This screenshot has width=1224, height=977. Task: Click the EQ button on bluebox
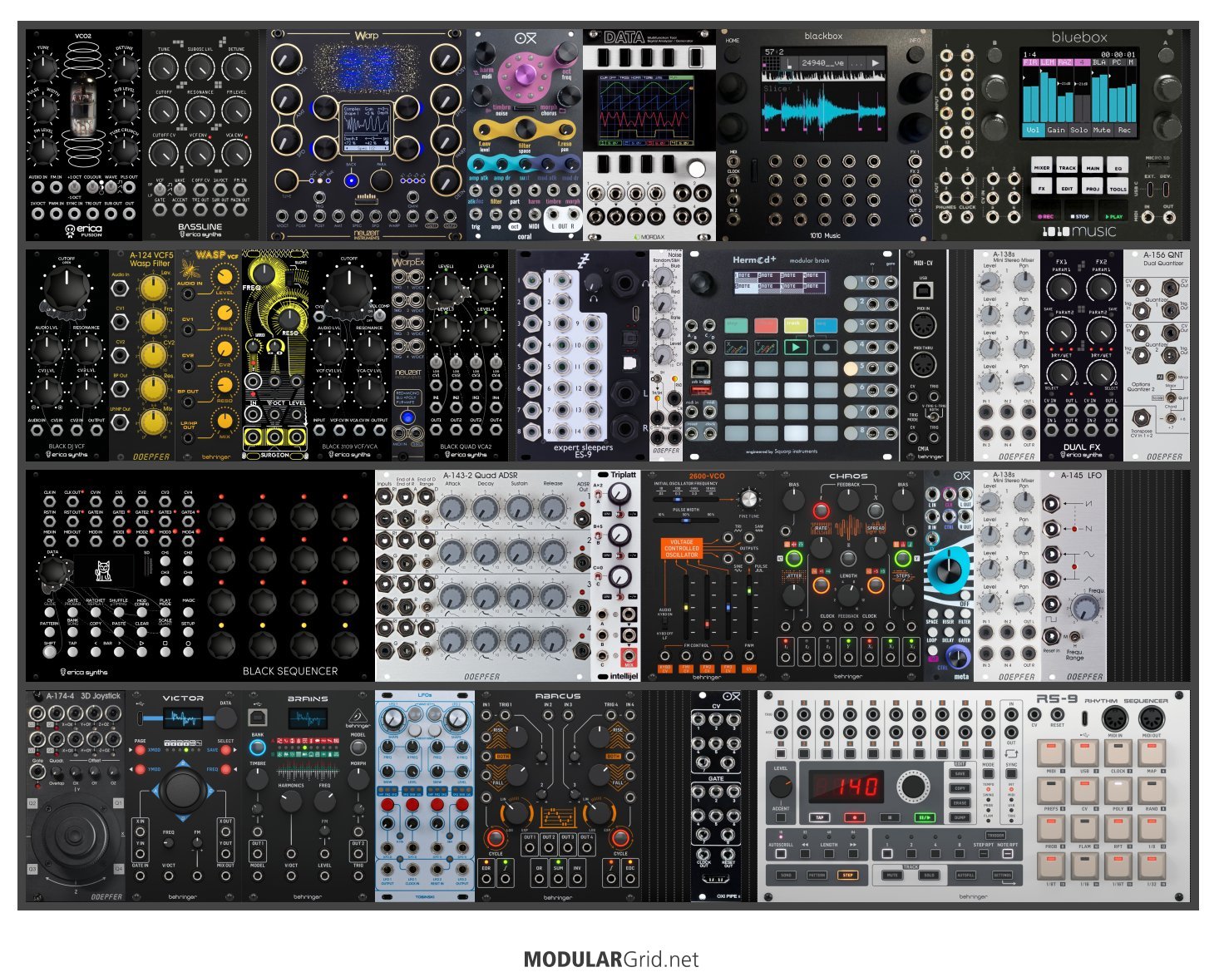pos(1118,166)
